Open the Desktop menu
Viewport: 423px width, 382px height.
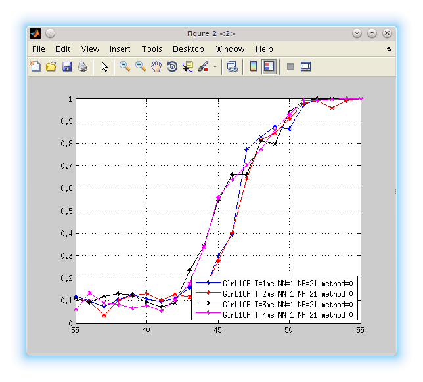point(189,49)
